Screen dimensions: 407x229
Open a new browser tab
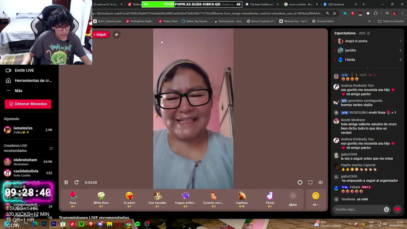[363, 4]
